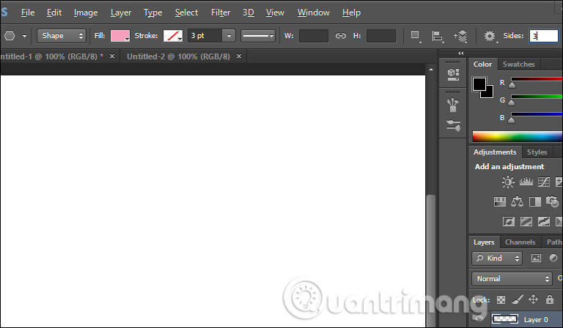Screen dimensions: 563x328
Task: Open the File menu
Action: coord(28,12)
